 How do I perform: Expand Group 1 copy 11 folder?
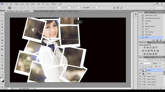click(143, 79)
